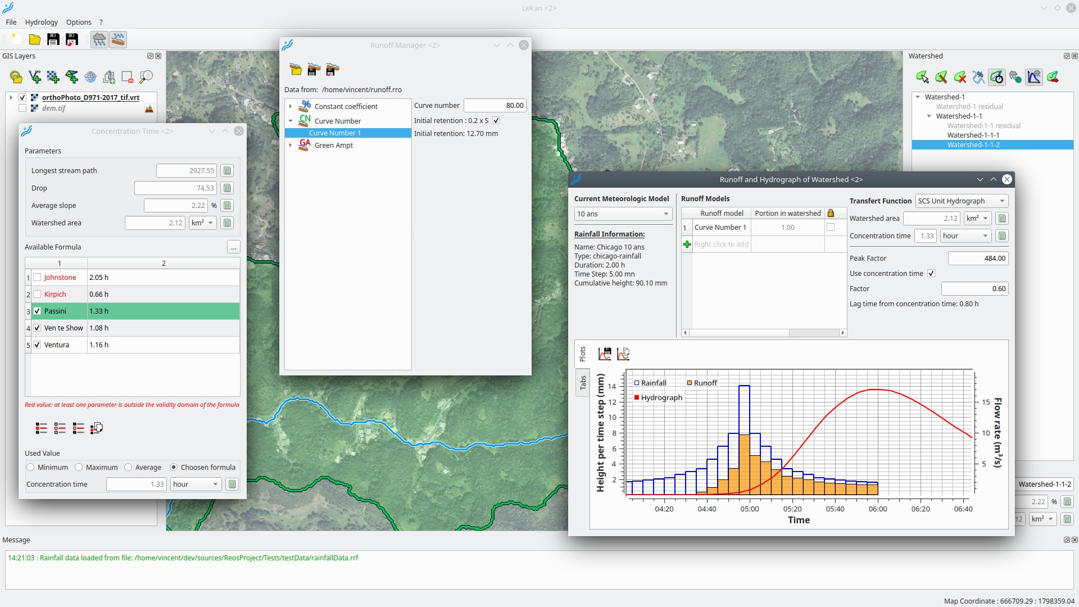Enable the Johnstone formula checkbox
Viewport: 1079px width, 607px height.
click(37, 278)
